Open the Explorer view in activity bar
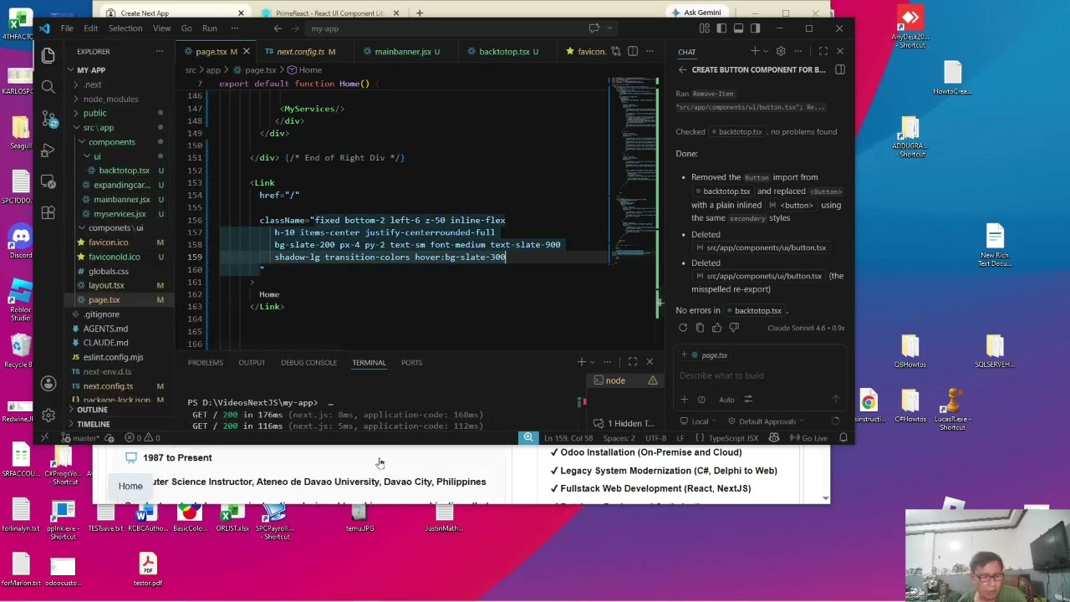The image size is (1070, 602). coord(48,55)
